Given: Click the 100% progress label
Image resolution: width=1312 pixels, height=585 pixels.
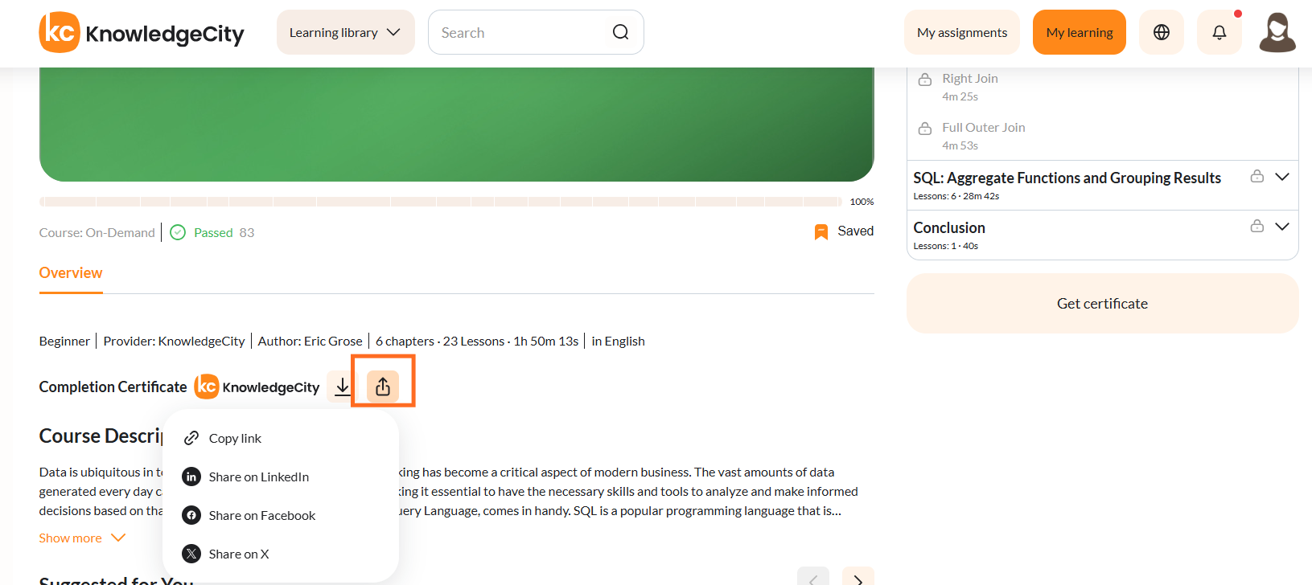Looking at the screenshot, I should pos(862,202).
